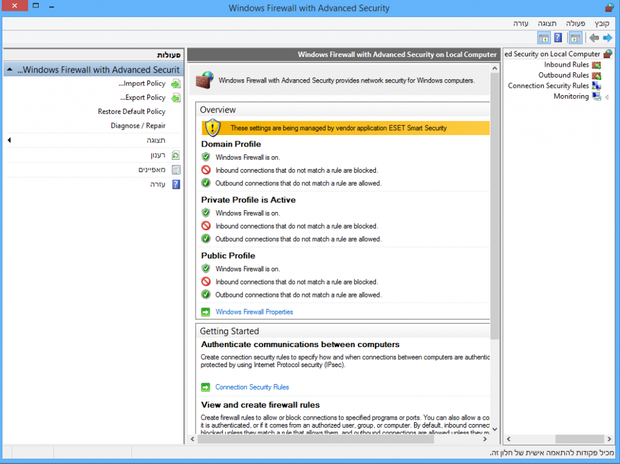Click the Export Policy green icon
620x464 pixels.
(x=176, y=98)
